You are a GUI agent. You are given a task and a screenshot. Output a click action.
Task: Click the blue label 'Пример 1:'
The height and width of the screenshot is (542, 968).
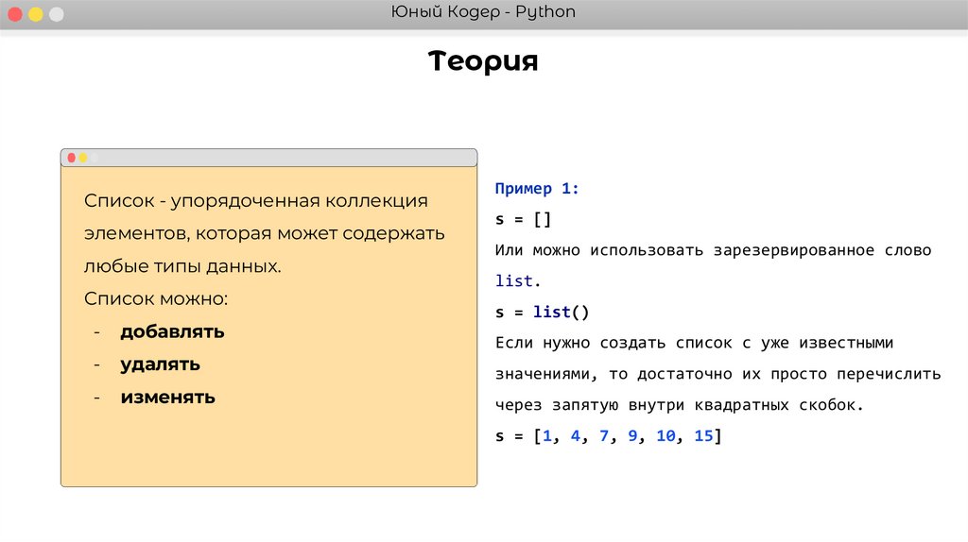pyautogui.click(x=537, y=189)
